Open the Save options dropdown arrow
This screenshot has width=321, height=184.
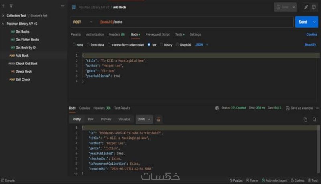click(294, 7)
